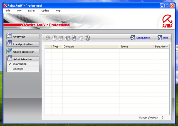Screen dimensions: 178x126
Task: Open the View menu
Action: point(19,11)
